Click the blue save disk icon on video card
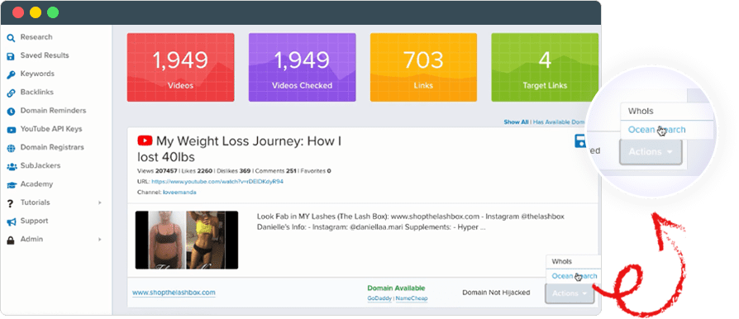 click(580, 140)
